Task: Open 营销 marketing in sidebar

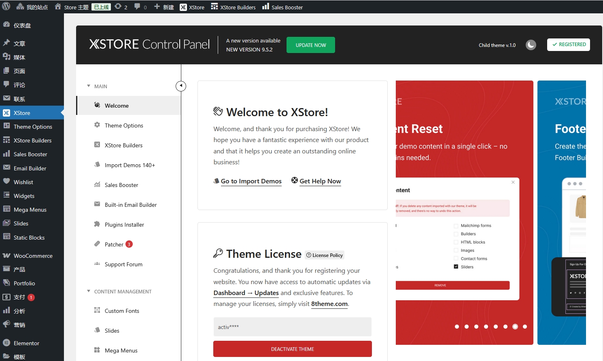Action: tap(32, 325)
